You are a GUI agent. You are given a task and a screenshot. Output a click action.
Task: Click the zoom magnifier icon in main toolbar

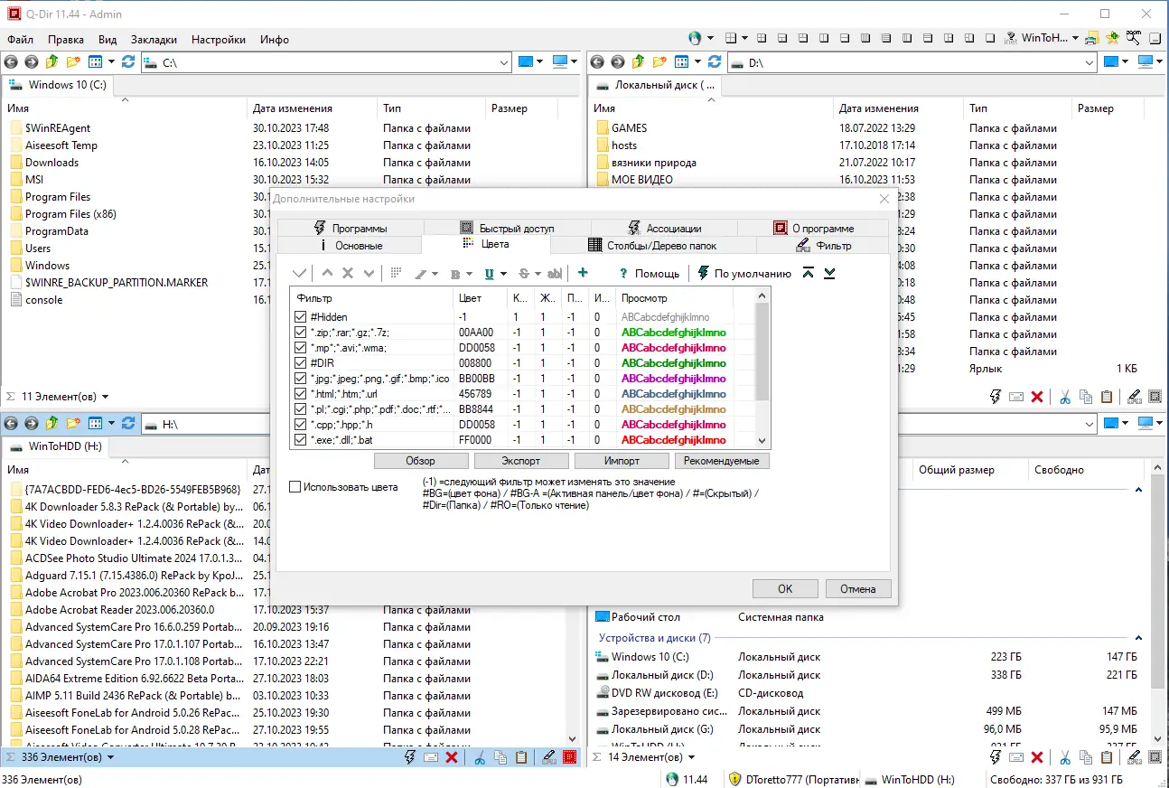pyautogui.click(x=1132, y=38)
